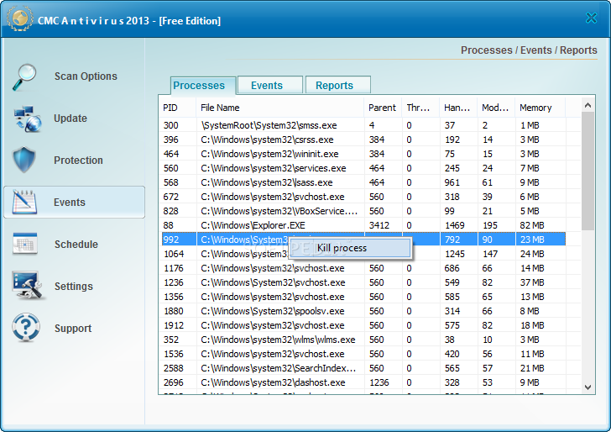Click PID 1912 cell
This screenshot has width=611, height=432.
coord(174,325)
